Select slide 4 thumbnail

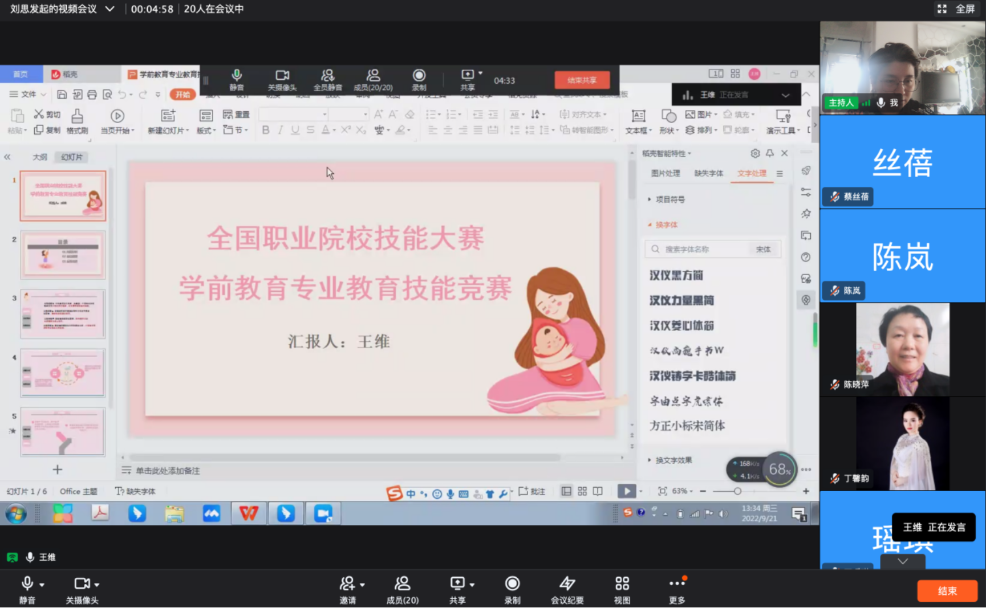pyautogui.click(x=63, y=373)
